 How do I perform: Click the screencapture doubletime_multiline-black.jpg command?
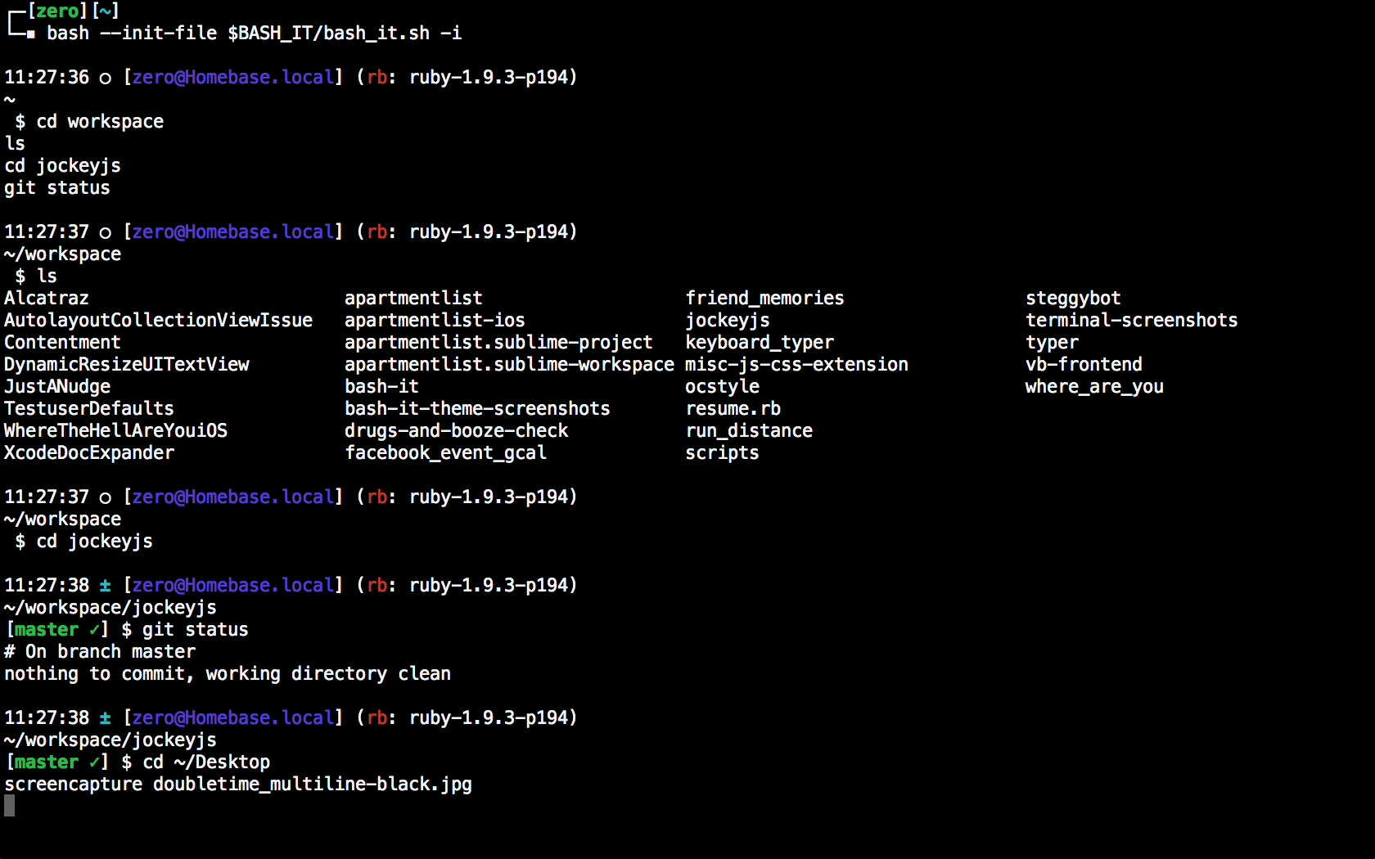pos(238,784)
